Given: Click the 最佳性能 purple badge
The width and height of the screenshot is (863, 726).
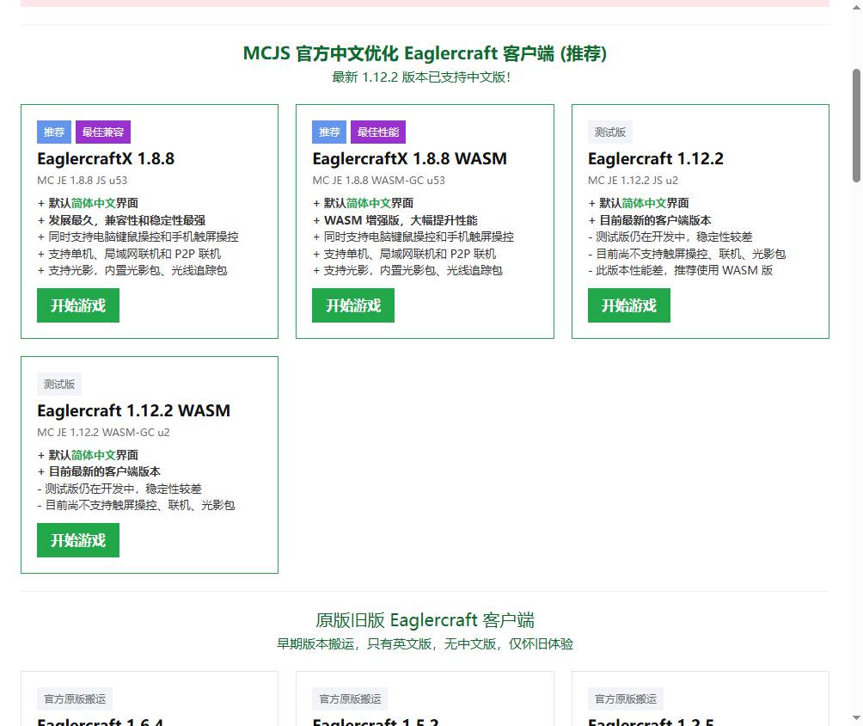Looking at the screenshot, I should point(378,132).
